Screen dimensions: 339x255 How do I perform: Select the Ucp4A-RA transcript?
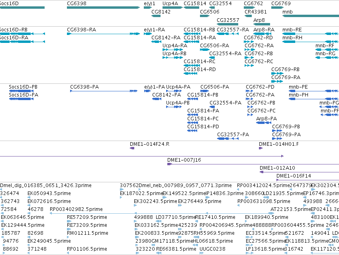173,50
